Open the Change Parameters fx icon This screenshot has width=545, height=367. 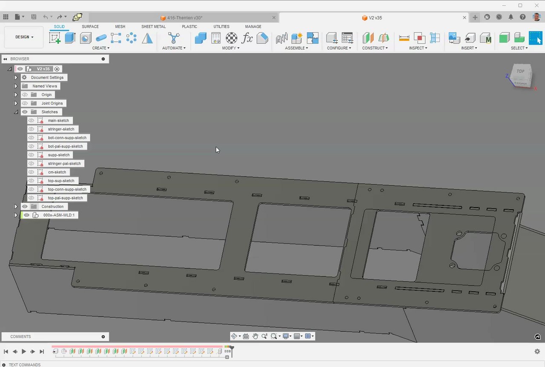pos(247,38)
